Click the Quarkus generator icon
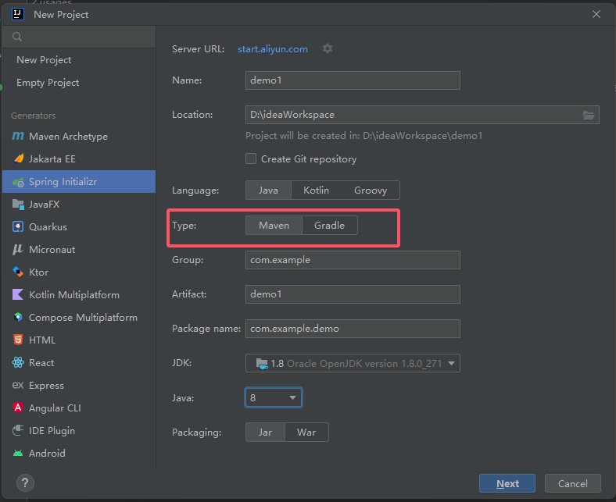 click(18, 227)
